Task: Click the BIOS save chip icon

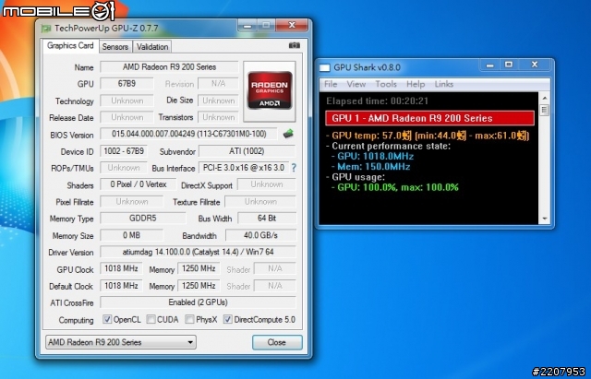Action: (288, 134)
